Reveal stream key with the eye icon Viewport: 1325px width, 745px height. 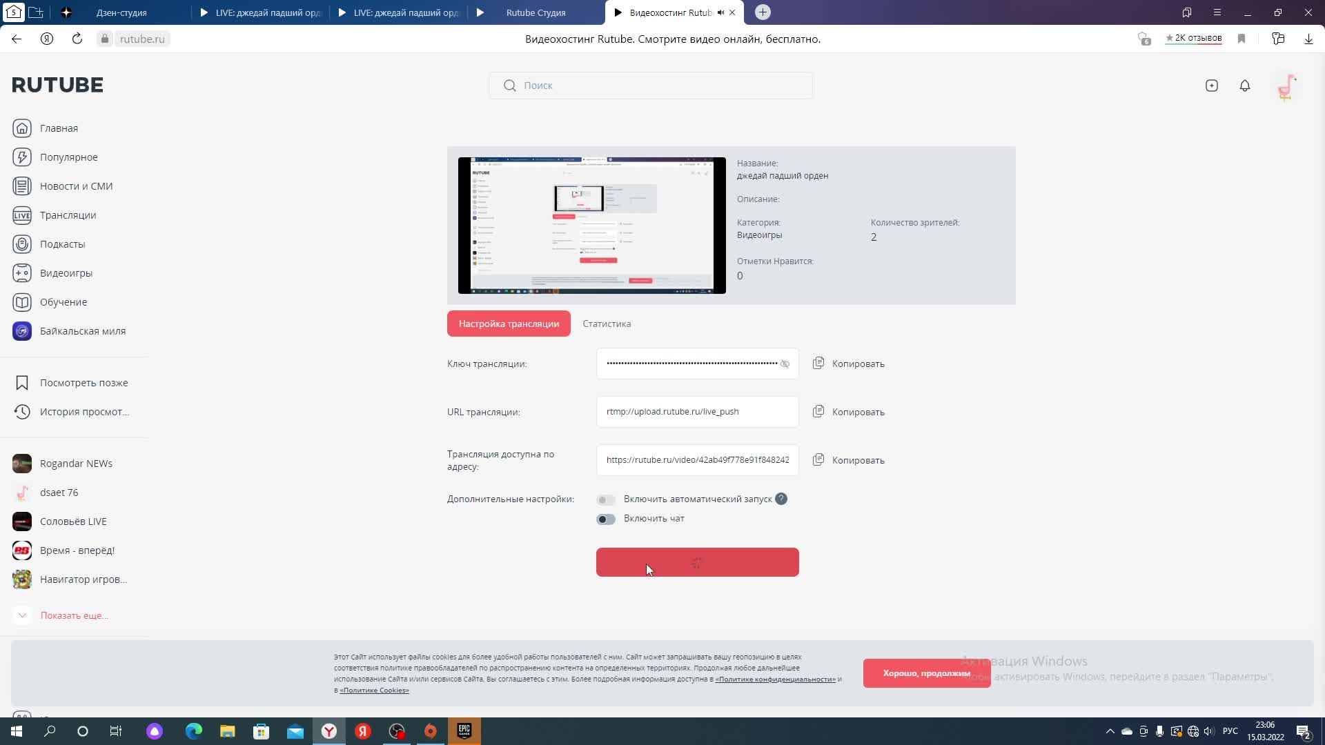point(785,364)
